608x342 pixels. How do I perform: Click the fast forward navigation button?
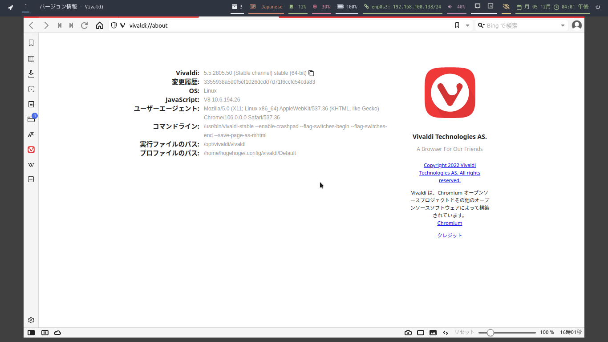pyautogui.click(x=71, y=25)
